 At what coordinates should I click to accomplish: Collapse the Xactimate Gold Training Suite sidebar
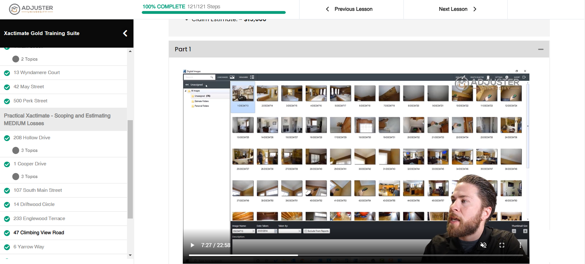(125, 33)
